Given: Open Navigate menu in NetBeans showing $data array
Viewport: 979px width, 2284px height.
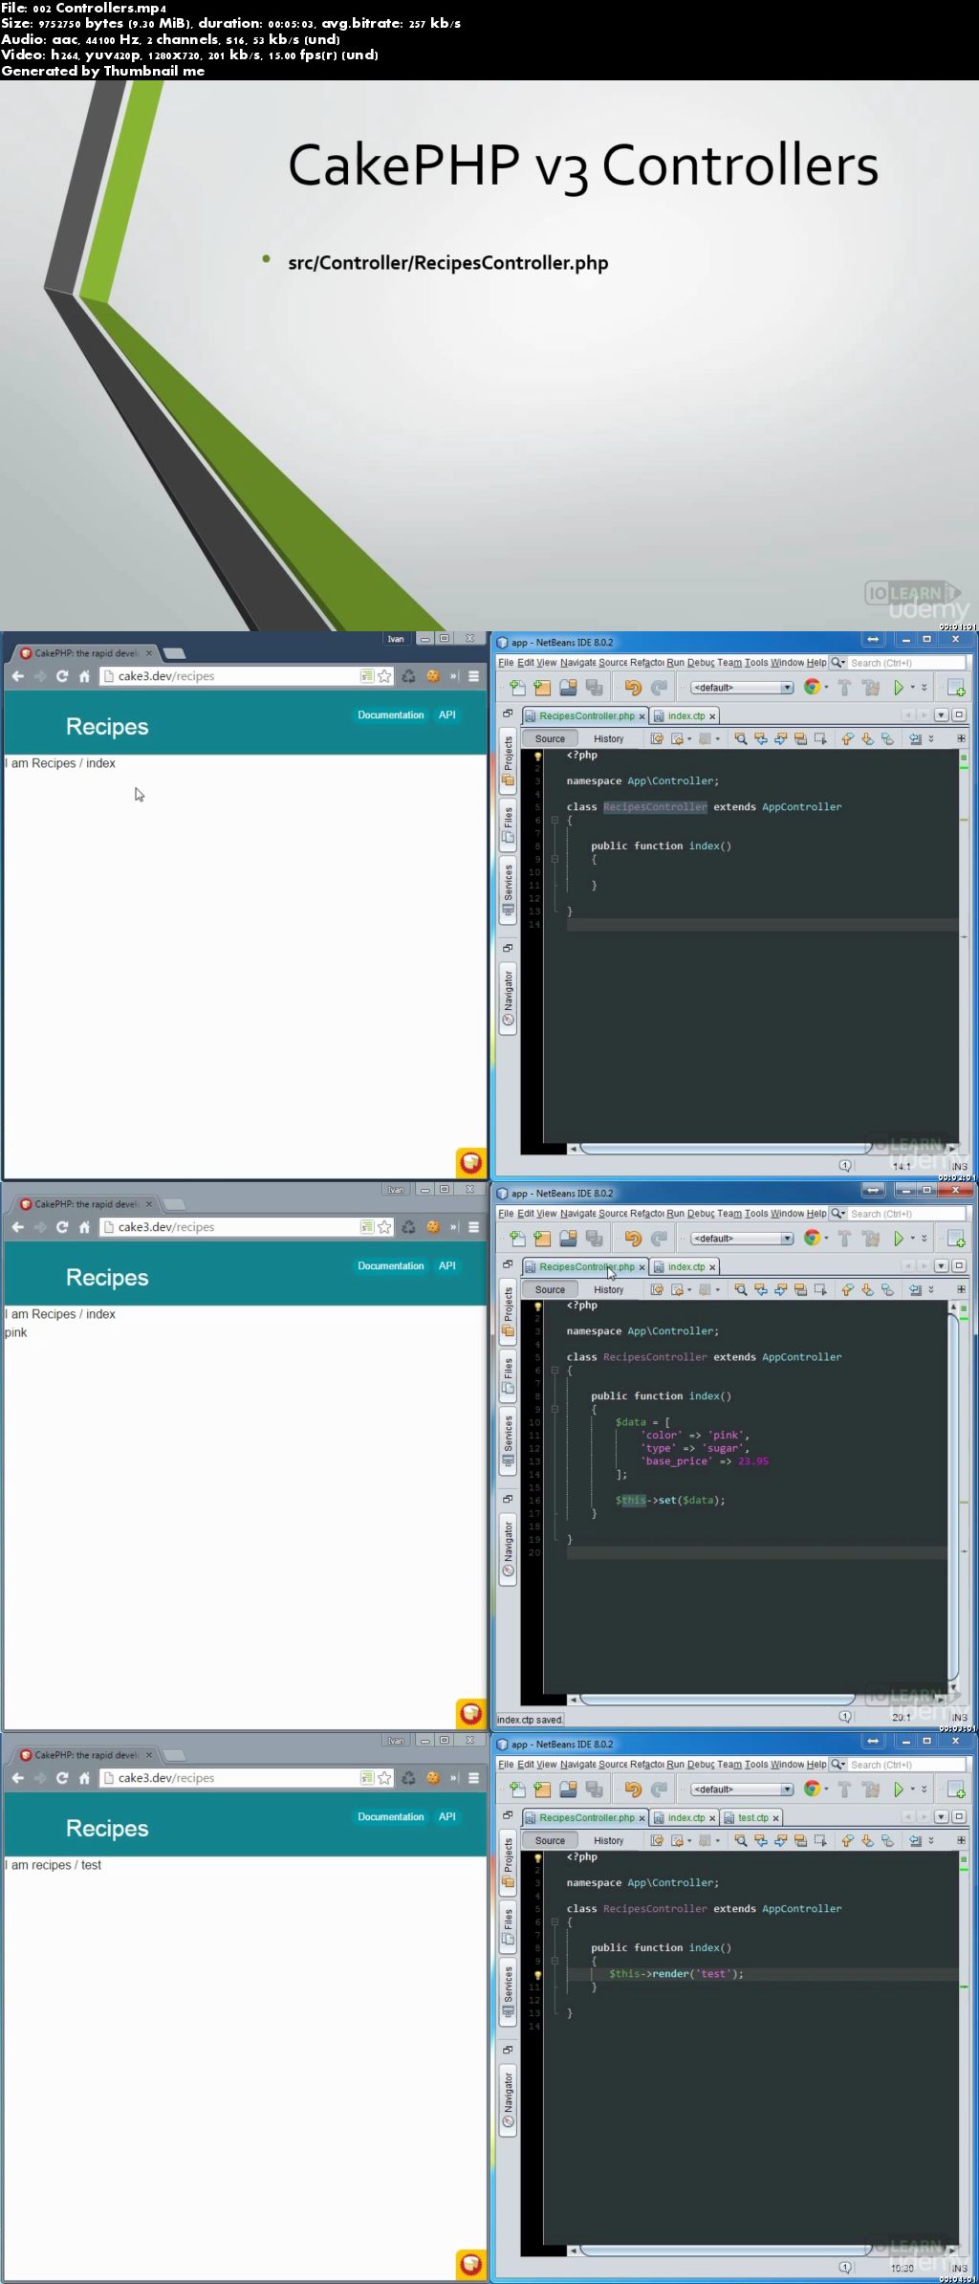Looking at the screenshot, I should pos(577,1214).
